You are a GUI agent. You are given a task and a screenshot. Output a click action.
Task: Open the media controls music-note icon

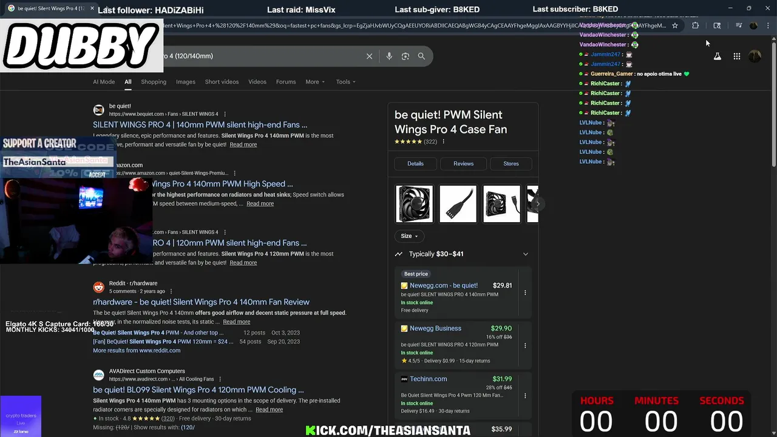tap(739, 25)
